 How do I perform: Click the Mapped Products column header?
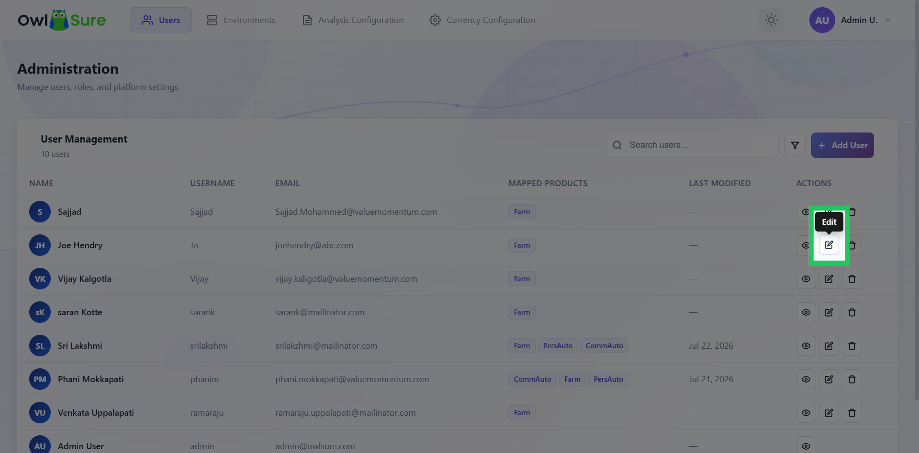(x=548, y=183)
